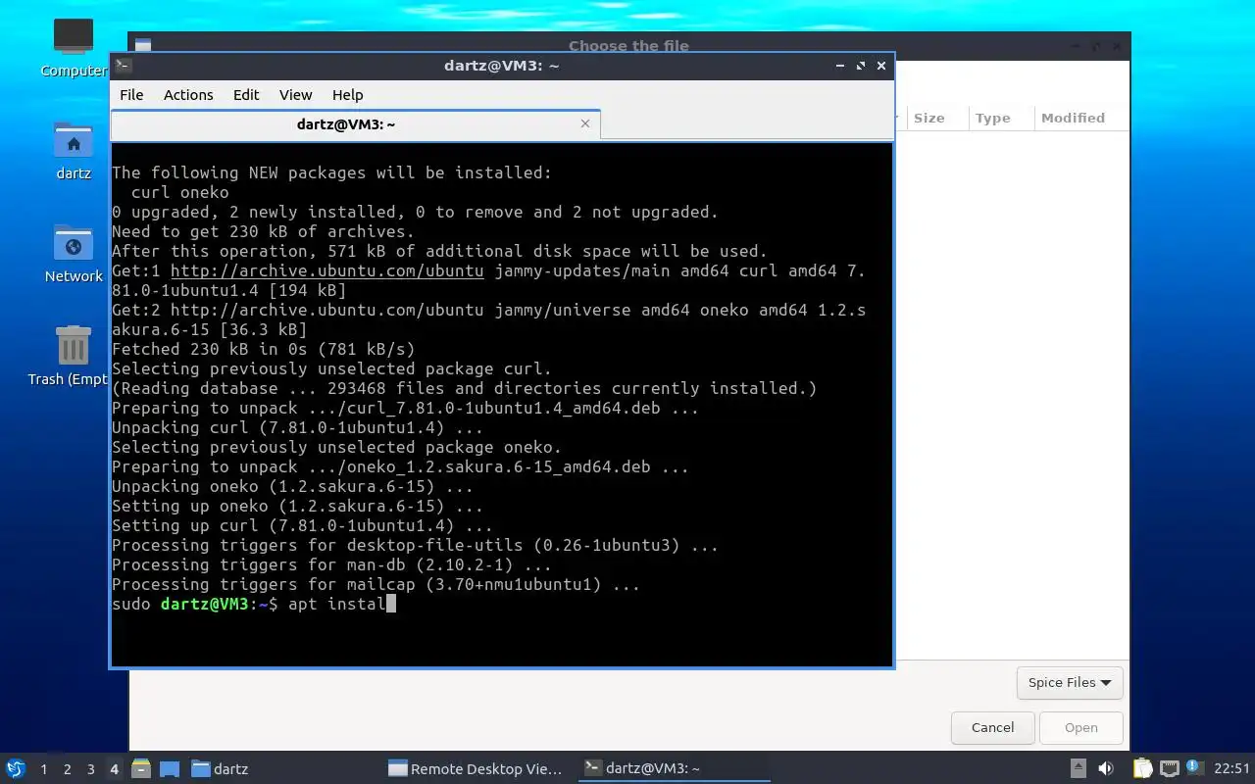
Task: Maximize the terminal window
Action: [x=861, y=66]
